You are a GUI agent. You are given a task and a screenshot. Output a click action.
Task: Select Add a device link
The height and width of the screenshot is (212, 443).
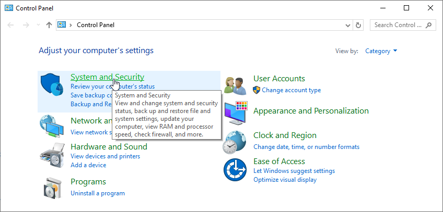point(88,165)
